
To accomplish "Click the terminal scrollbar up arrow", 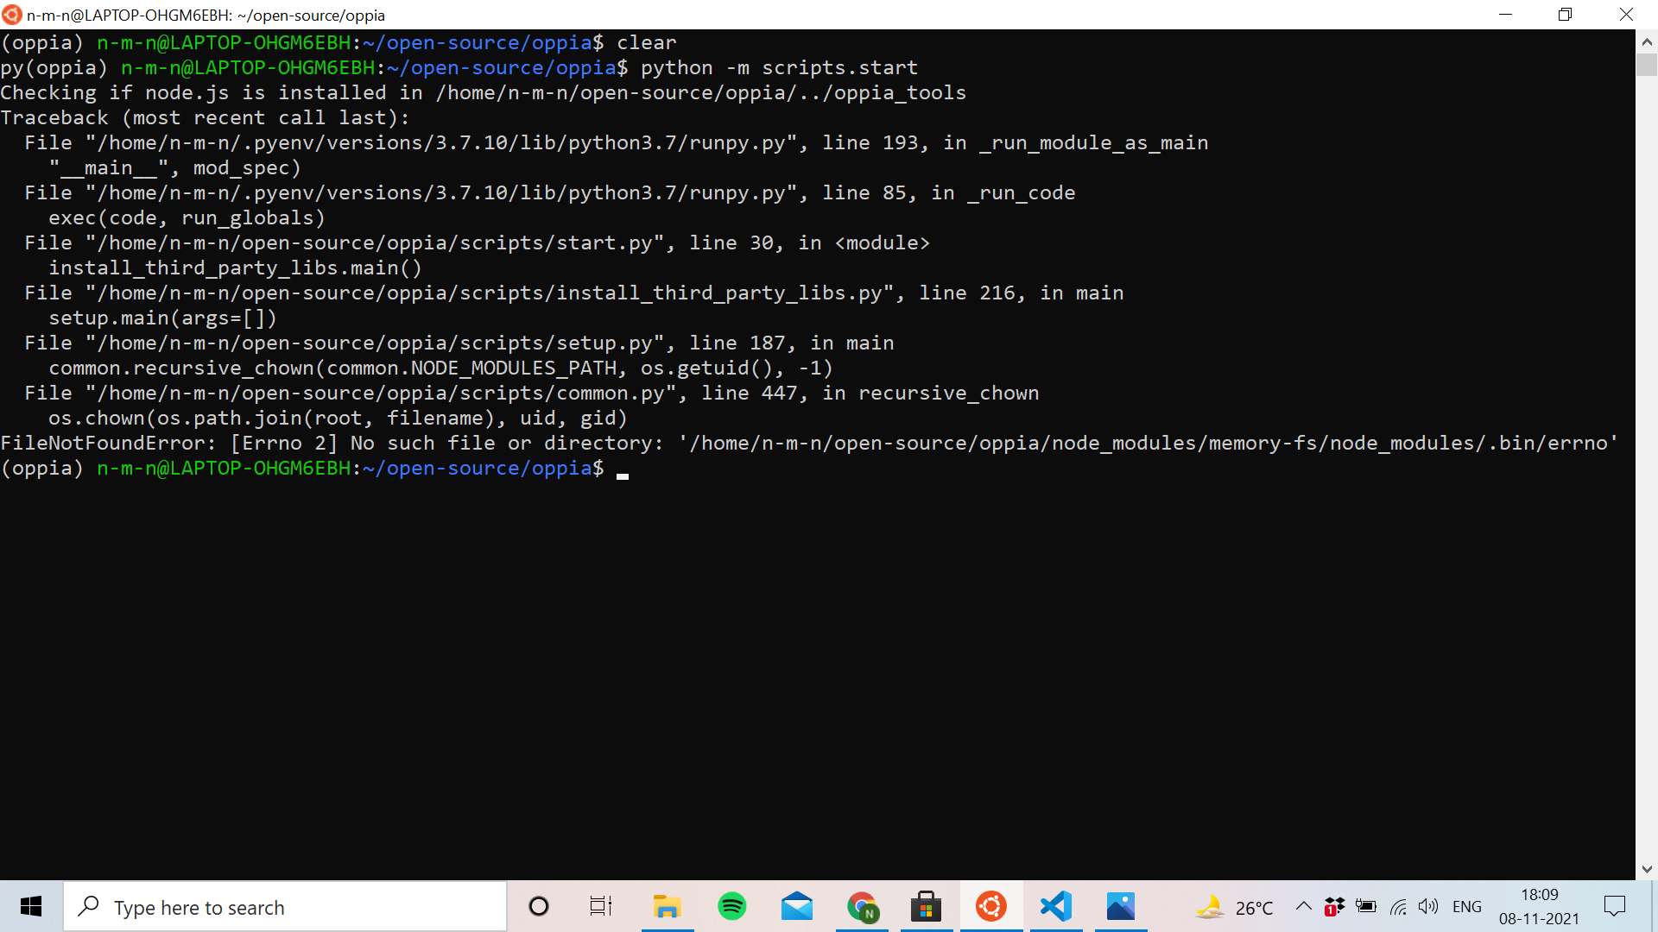I will 1648,41.
